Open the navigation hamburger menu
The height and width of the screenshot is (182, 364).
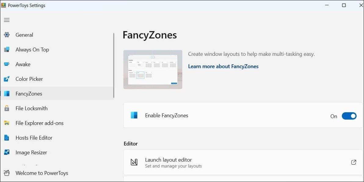(x=7, y=20)
